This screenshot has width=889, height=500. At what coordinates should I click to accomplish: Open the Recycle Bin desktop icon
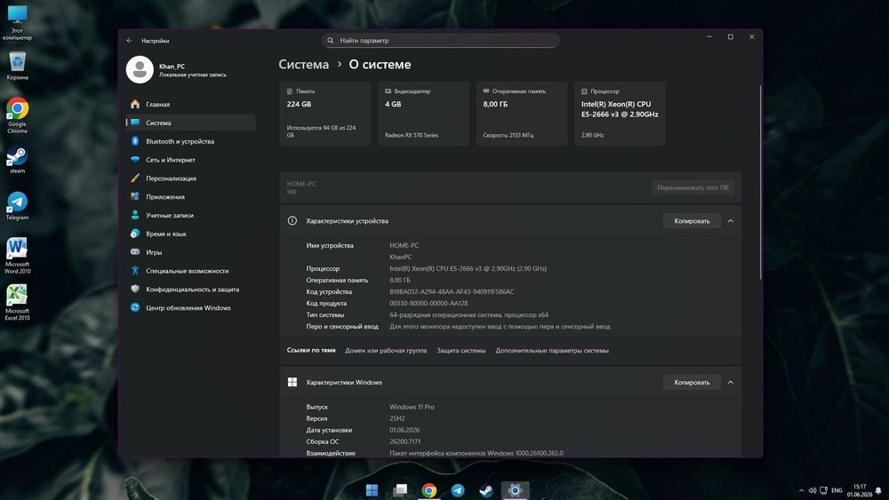coord(17,66)
